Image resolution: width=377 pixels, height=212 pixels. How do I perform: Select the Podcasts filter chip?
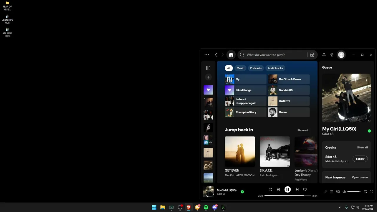tap(256, 68)
